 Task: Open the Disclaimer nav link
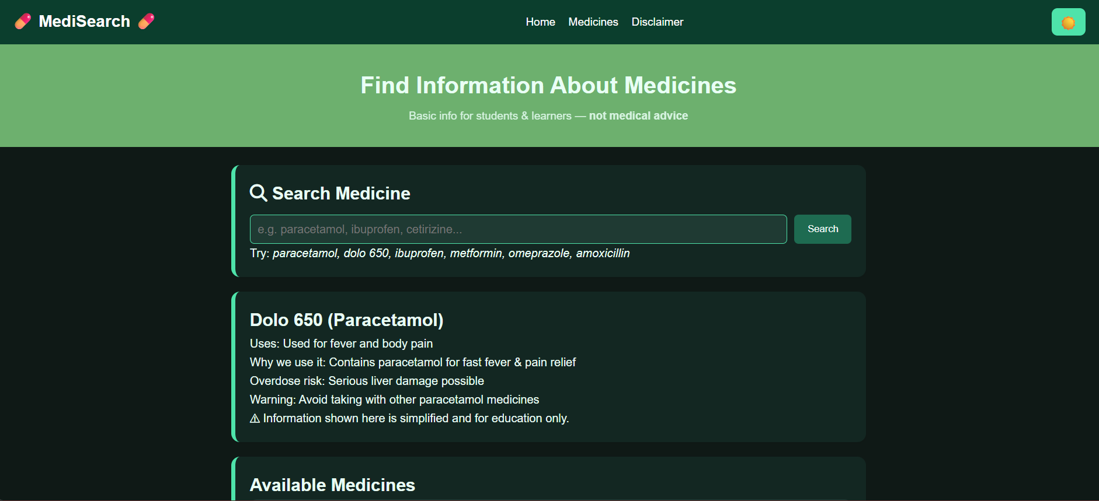pos(657,22)
